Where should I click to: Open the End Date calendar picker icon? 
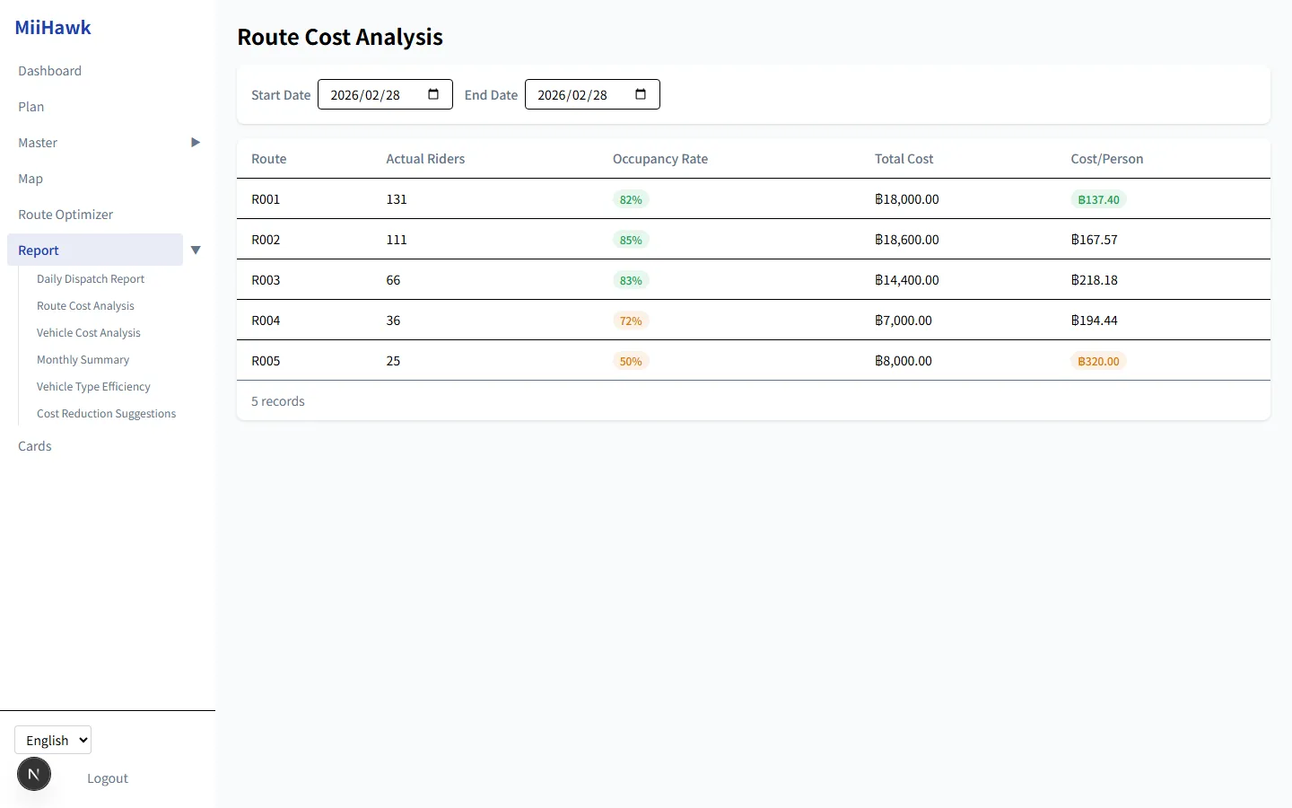point(641,94)
